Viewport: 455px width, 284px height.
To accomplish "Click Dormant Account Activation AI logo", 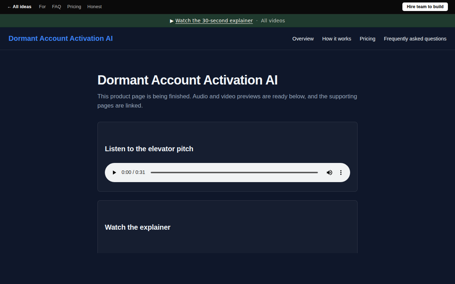I will (60, 38).
